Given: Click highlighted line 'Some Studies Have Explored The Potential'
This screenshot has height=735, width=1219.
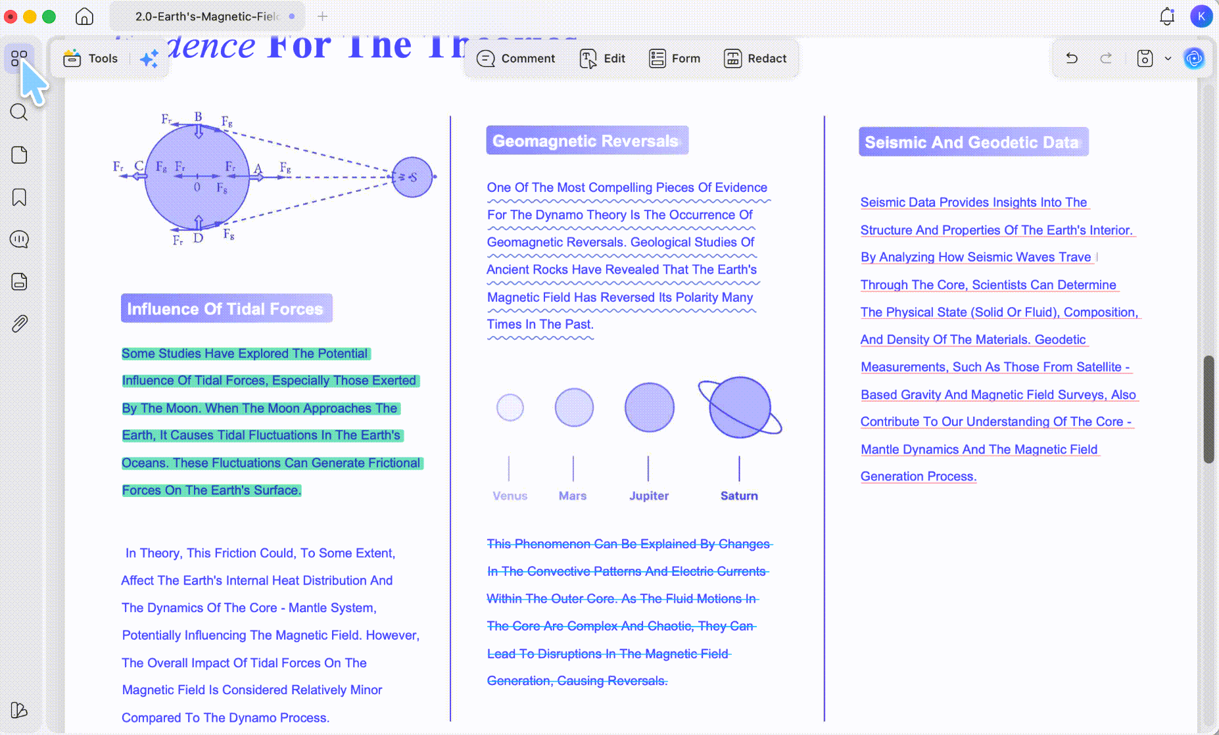Looking at the screenshot, I should pos(246,354).
